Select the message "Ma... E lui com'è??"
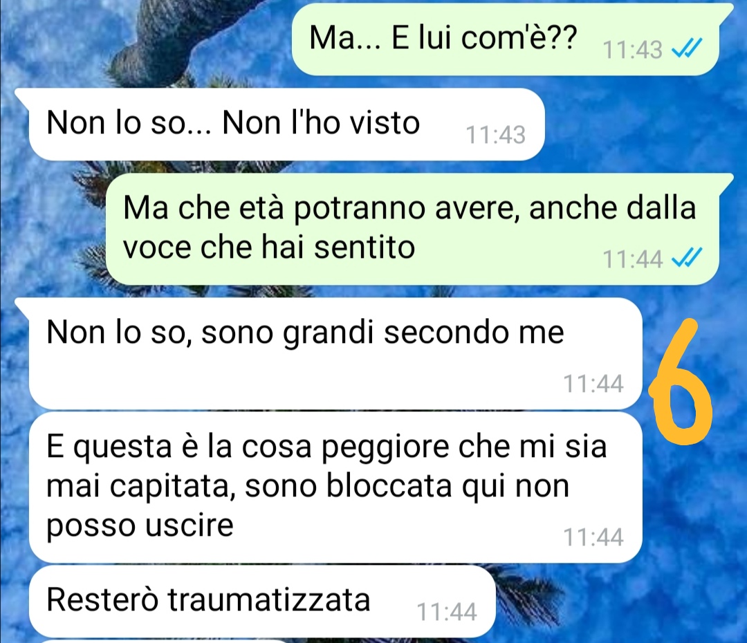Screen dimensions: 747x643 (505, 39)
